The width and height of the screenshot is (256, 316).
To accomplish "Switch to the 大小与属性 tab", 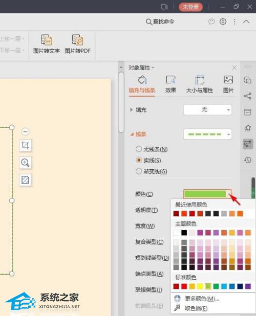I will click(199, 85).
